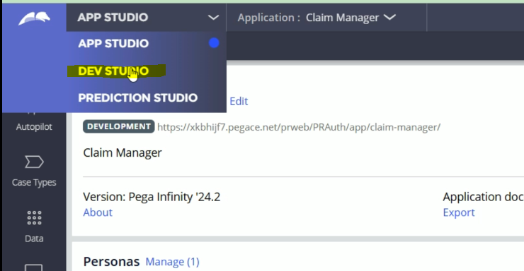Click Export under Application documentation
Viewport: 524px width, 271px height.
[x=459, y=212]
